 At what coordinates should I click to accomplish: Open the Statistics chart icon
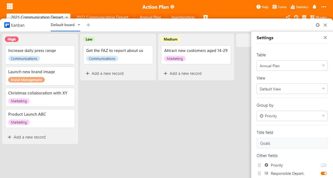click(293, 7)
